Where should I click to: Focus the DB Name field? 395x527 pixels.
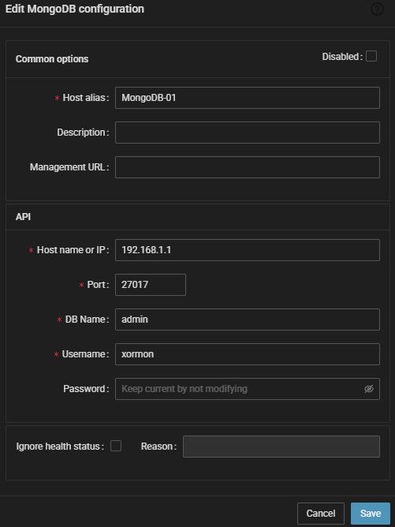(x=248, y=320)
